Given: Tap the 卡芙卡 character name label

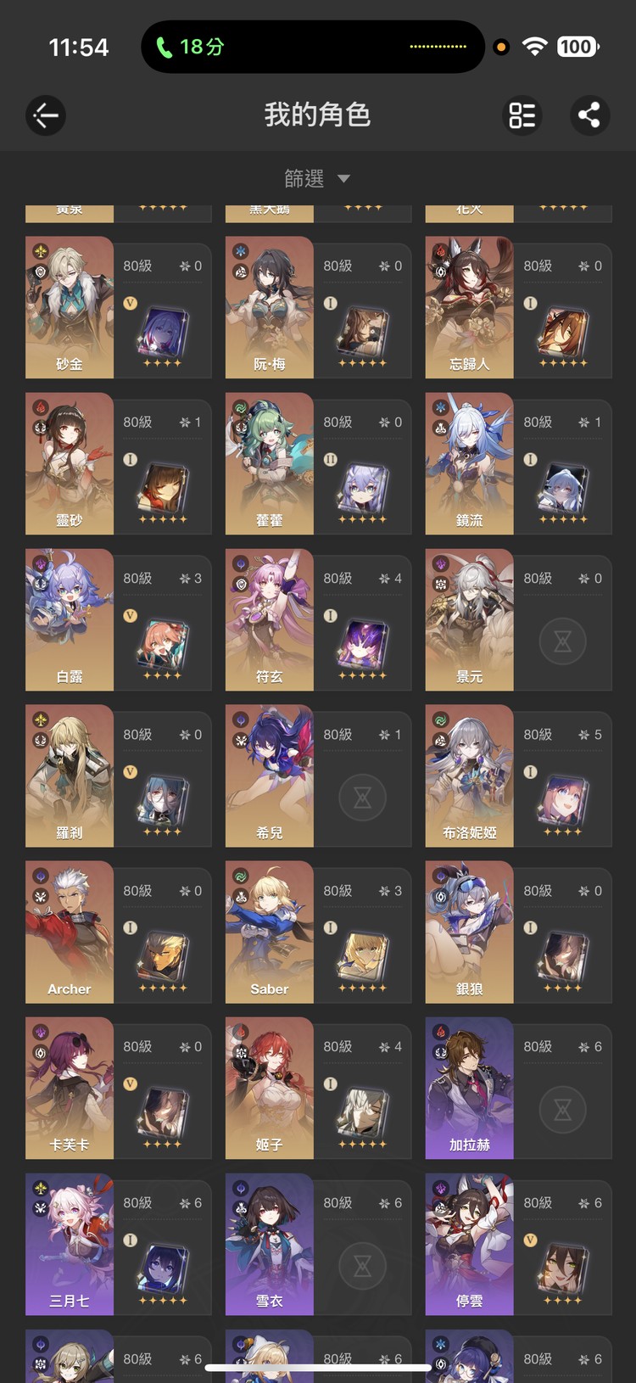Looking at the screenshot, I should 70,1145.
